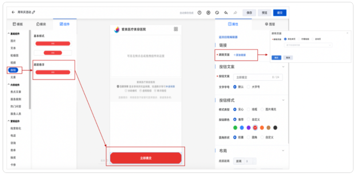This screenshot has width=355, height=174.
Task: Select the 按钮 component in the sidebar
Action: pos(13,70)
